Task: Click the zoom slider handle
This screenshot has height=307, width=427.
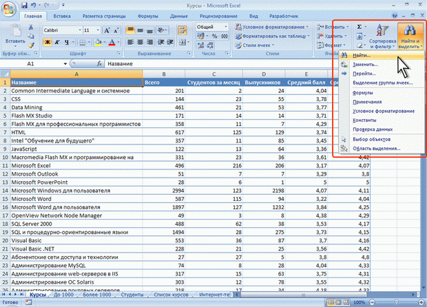Action: (396, 302)
